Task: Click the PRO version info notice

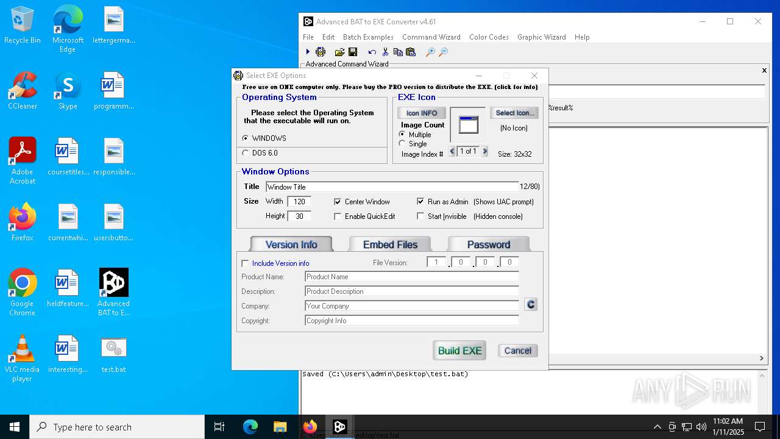Action: [x=390, y=87]
